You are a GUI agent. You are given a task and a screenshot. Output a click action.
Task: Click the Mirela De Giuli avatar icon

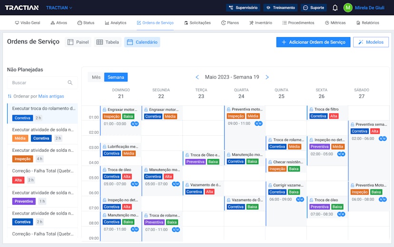(348, 8)
